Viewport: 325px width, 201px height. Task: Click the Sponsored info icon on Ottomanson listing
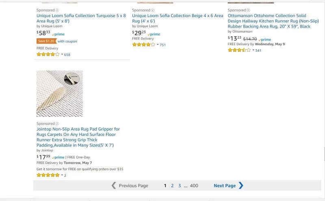coord(248,10)
